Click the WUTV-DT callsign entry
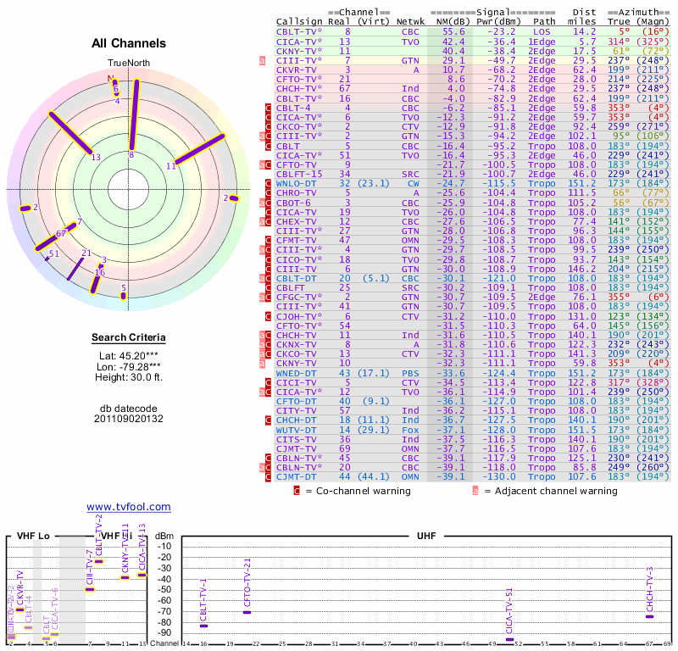Viewport: 678px width, 651px height. coord(297,430)
